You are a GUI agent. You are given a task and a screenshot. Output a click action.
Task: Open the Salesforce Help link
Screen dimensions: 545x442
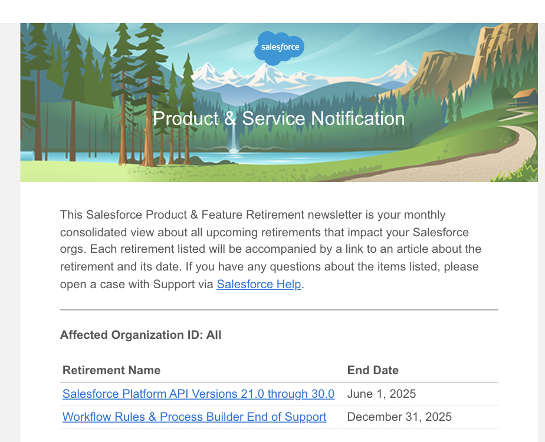(259, 284)
